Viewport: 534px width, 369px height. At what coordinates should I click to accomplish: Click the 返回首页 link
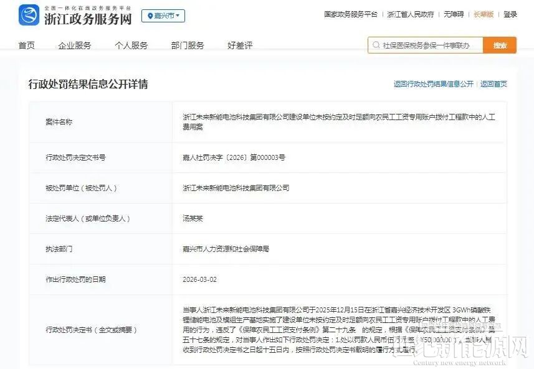click(493, 84)
